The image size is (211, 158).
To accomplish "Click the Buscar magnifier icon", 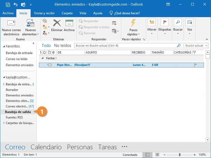I will (x=178, y=22).
